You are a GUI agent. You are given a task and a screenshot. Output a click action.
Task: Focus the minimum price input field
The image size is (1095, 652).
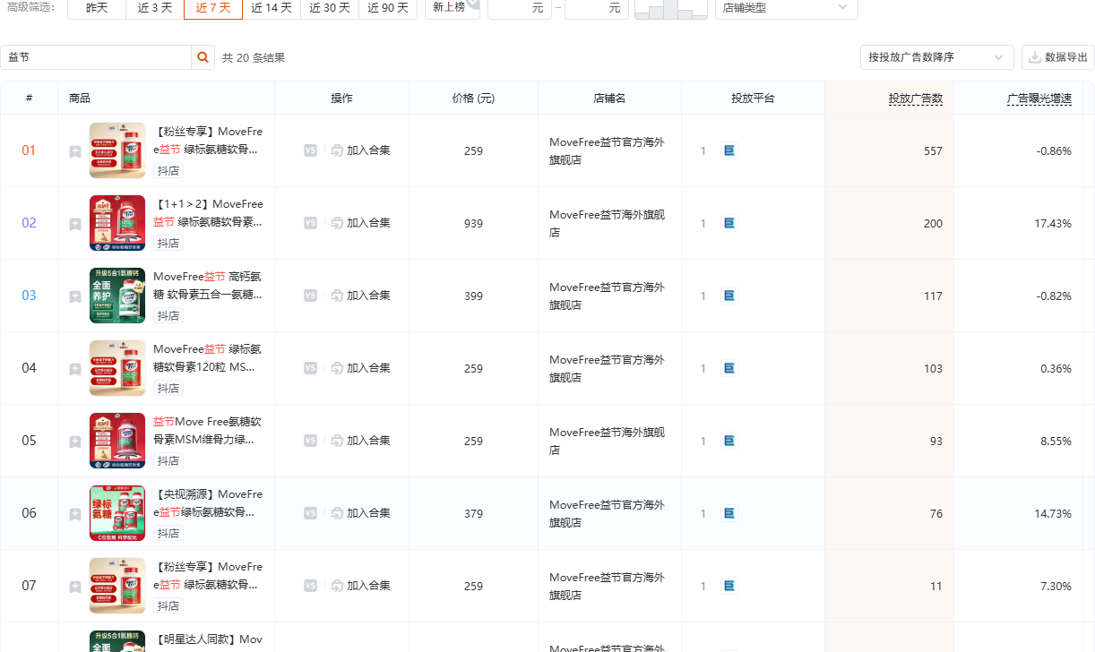coord(520,8)
